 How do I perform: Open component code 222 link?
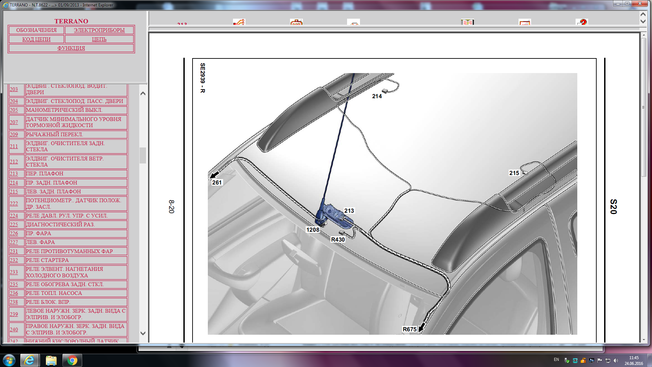[x=14, y=204]
